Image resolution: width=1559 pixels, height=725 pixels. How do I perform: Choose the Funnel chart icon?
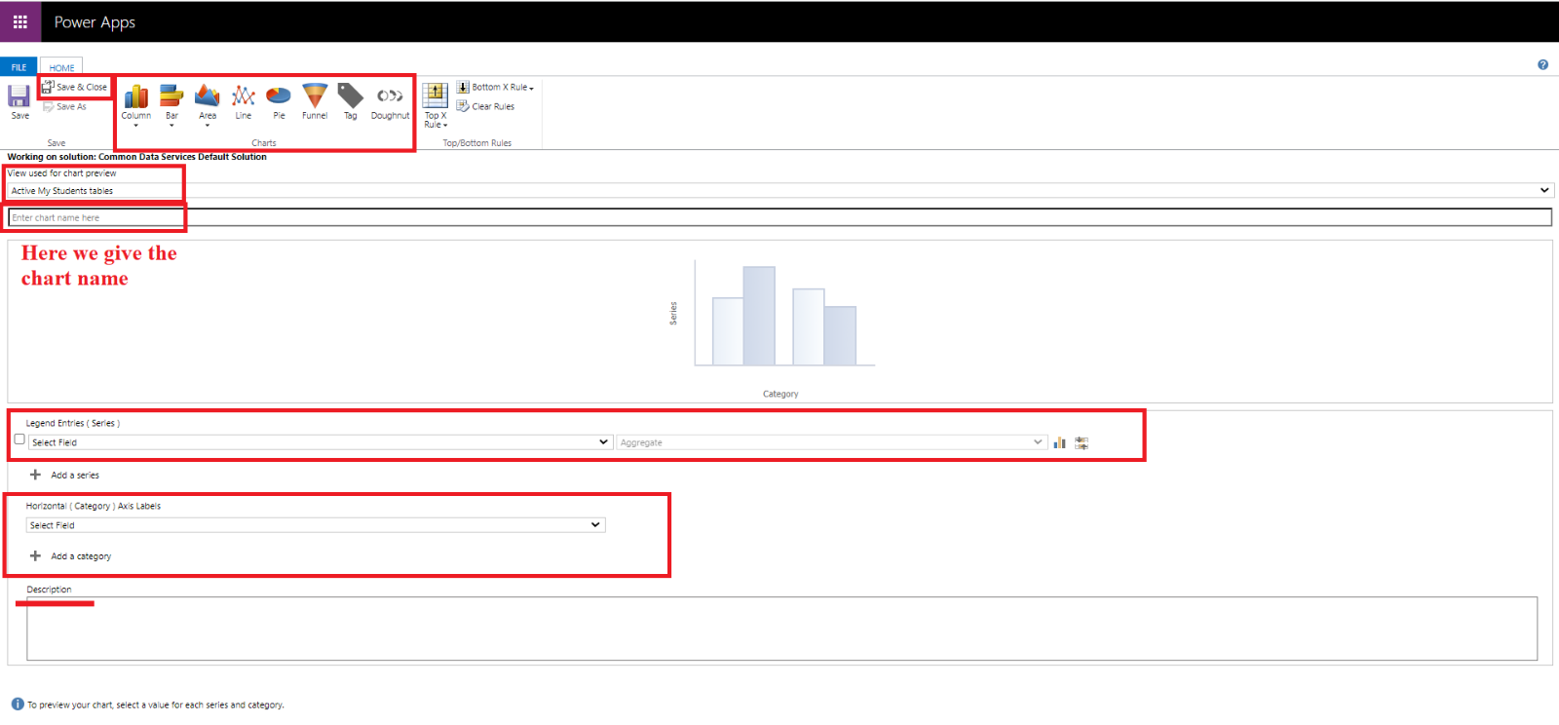[315, 96]
